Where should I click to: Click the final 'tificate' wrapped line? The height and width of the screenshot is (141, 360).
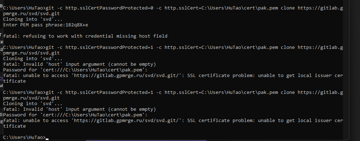pos(15,126)
